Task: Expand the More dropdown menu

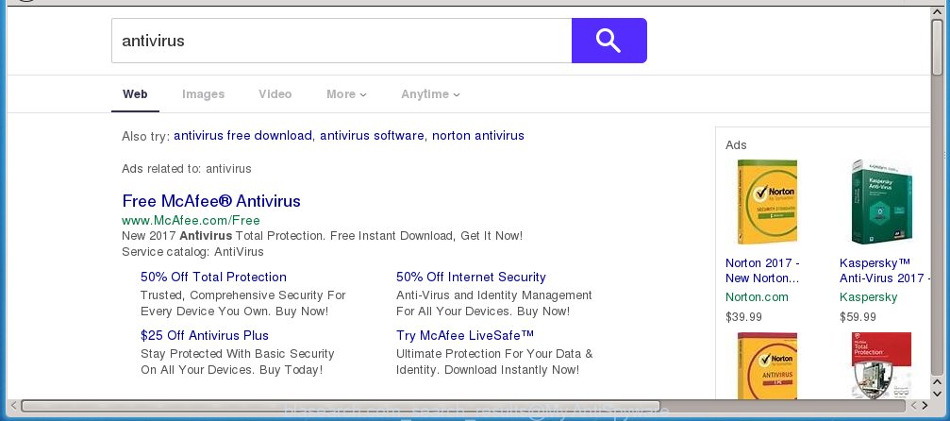Action: point(346,94)
